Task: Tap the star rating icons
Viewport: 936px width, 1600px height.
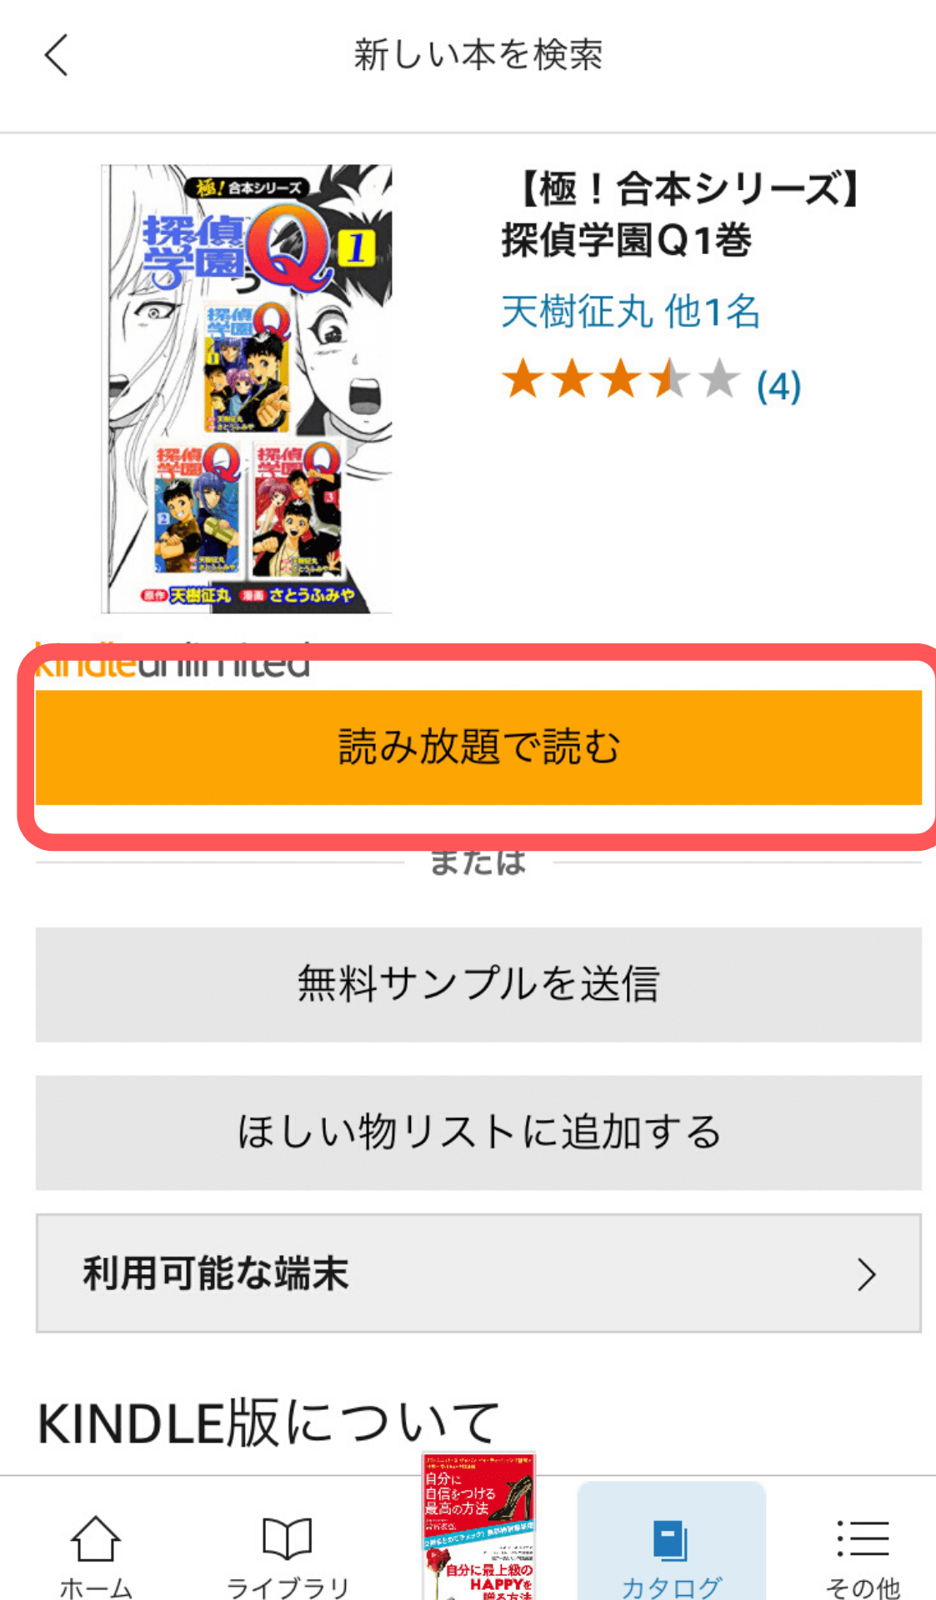Action: tap(621, 380)
